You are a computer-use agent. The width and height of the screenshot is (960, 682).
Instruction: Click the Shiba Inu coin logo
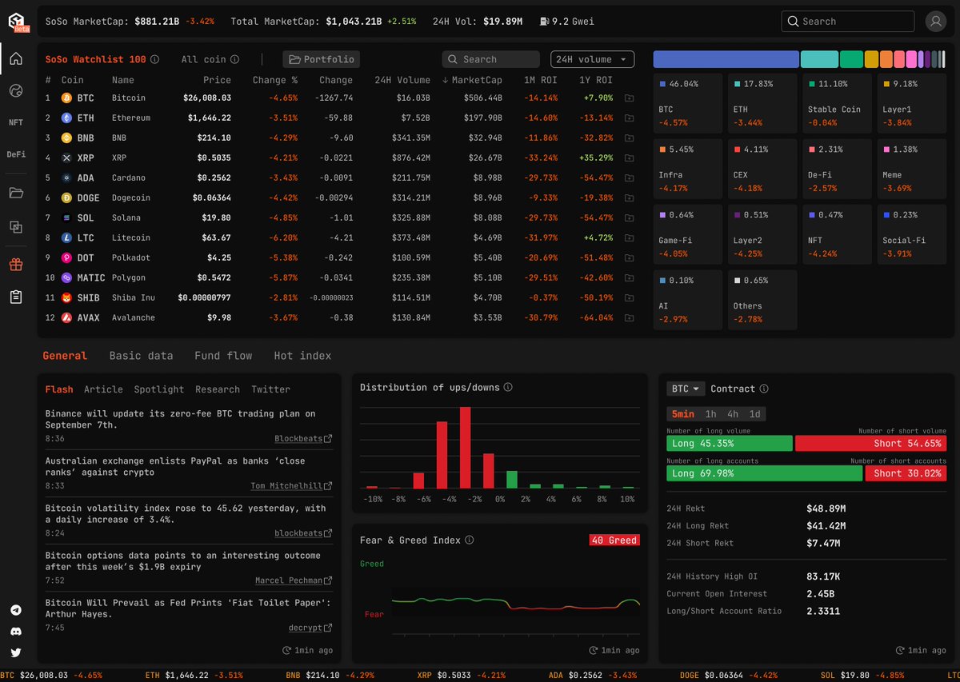66,297
